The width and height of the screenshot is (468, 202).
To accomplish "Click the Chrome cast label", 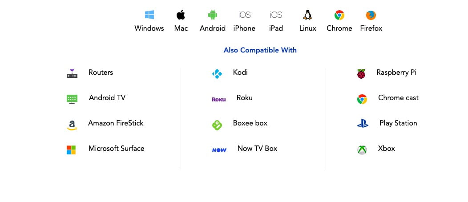I will (398, 98).
